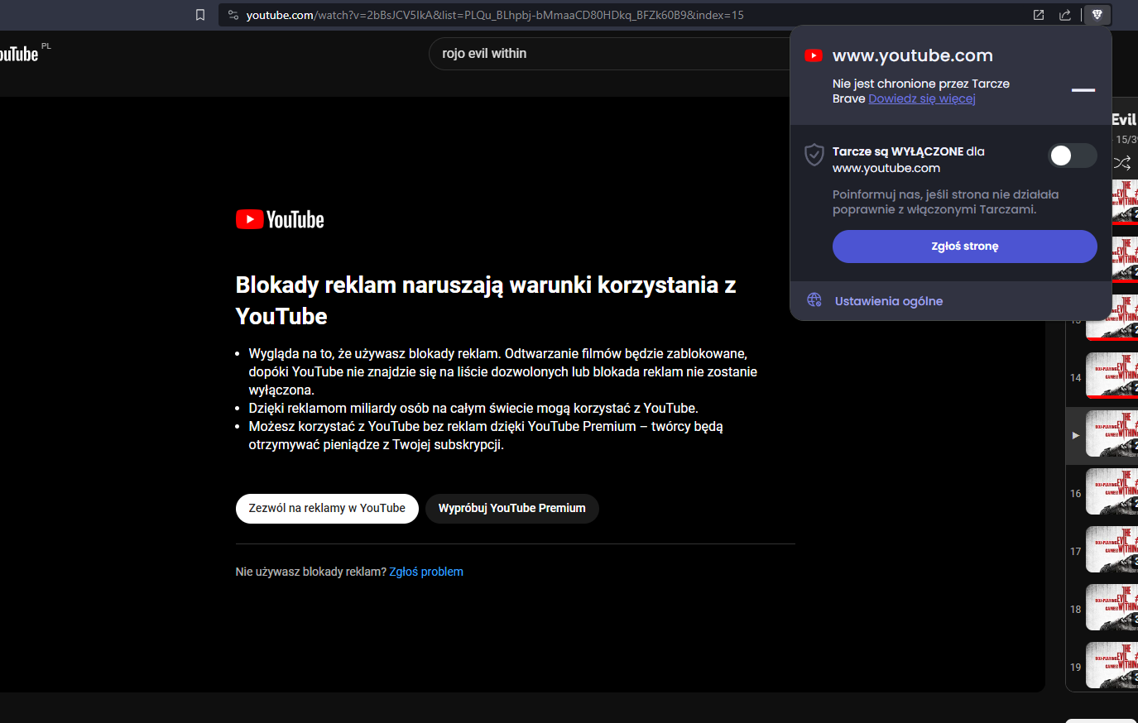Enable Brave Shields toggle for youtube.com
The image size is (1138, 723).
[1073, 156]
